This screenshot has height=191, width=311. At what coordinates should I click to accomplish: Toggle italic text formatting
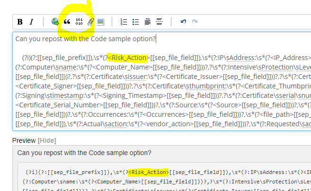point(31,21)
